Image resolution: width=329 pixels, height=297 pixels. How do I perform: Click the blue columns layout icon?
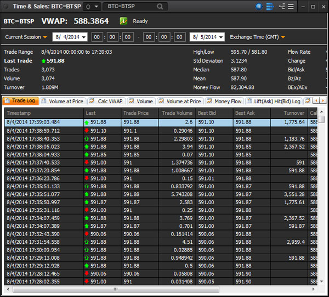[270, 7]
